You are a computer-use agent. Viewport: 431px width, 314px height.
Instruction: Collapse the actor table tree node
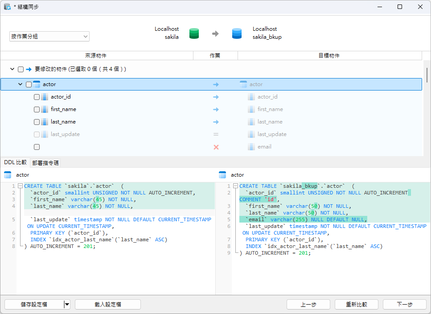[x=20, y=84]
